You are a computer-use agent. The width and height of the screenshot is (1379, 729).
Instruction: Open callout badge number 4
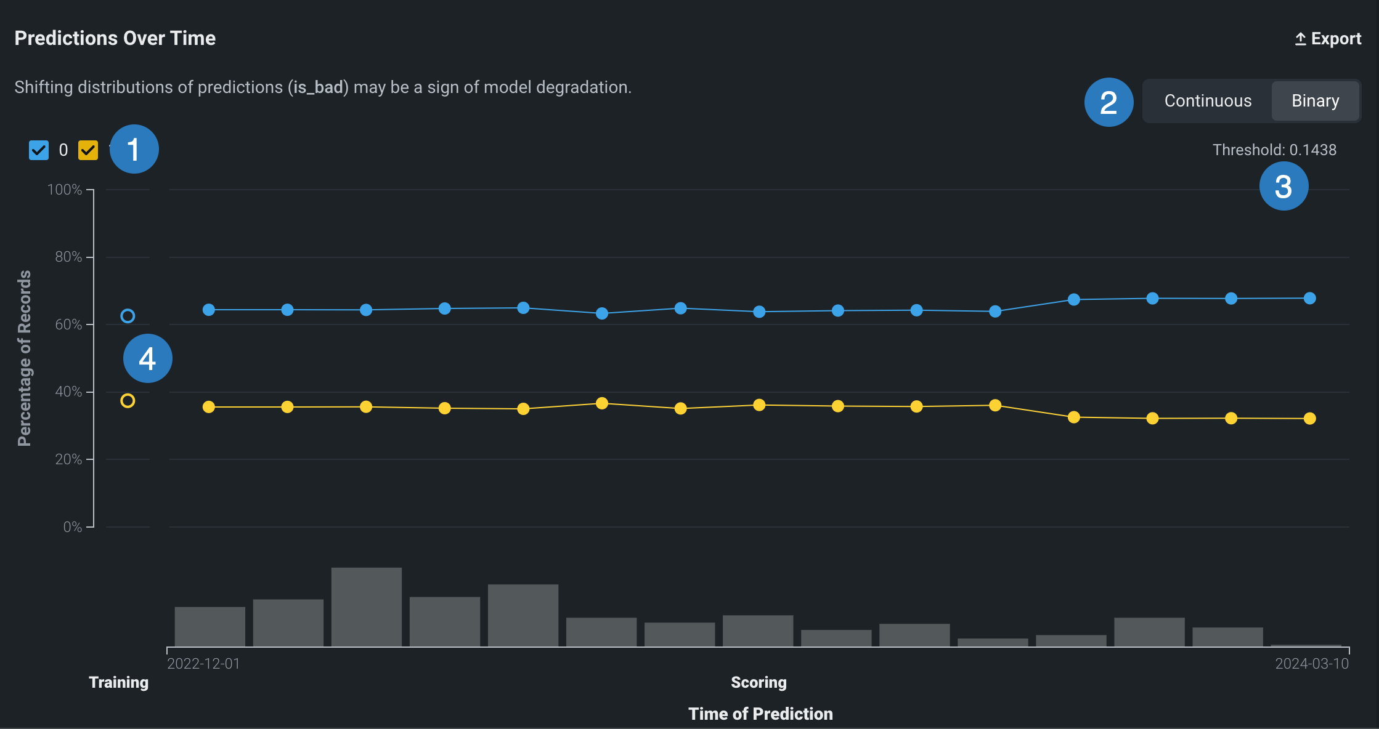pyautogui.click(x=147, y=358)
